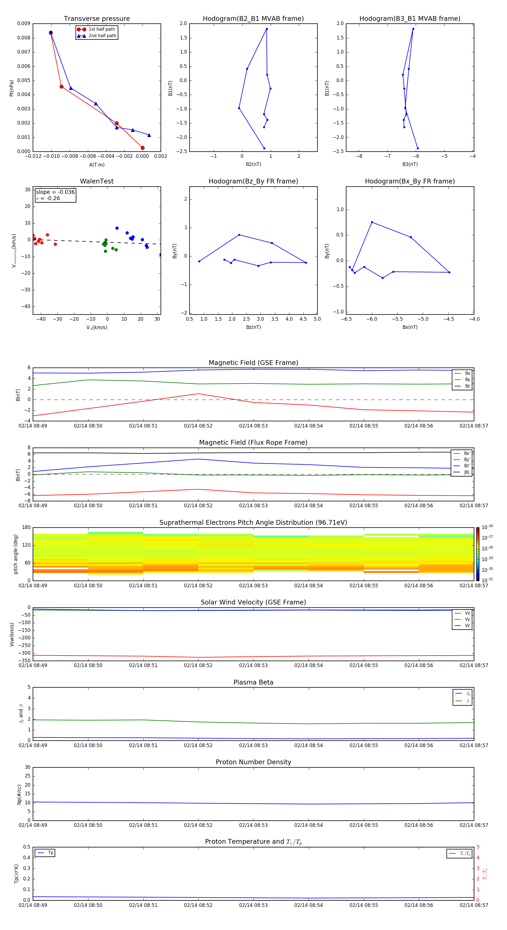Click the 'Plasma Beta' plot title
This screenshot has height=930, width=507.
tap(253, 683)
